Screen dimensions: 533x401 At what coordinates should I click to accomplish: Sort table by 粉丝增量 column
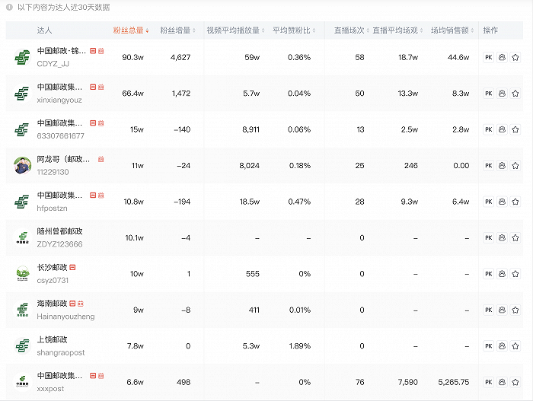176,30
